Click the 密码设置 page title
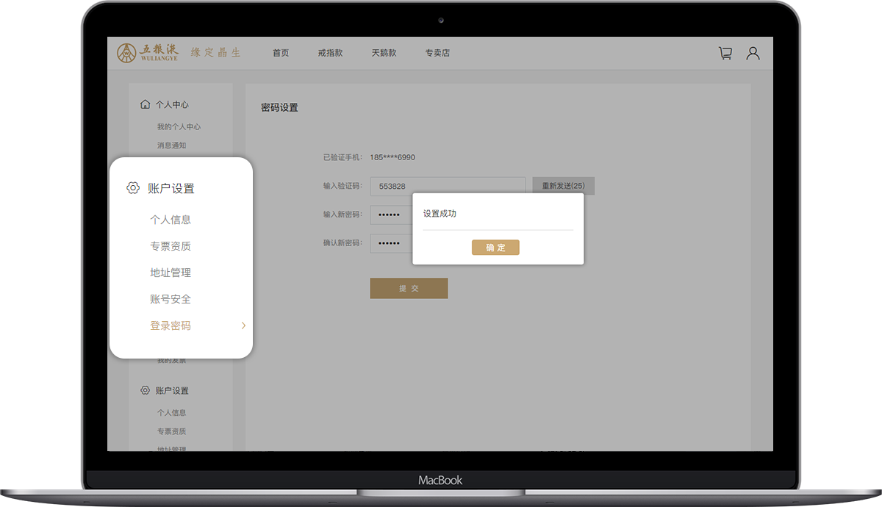 (x=279, y=107)
